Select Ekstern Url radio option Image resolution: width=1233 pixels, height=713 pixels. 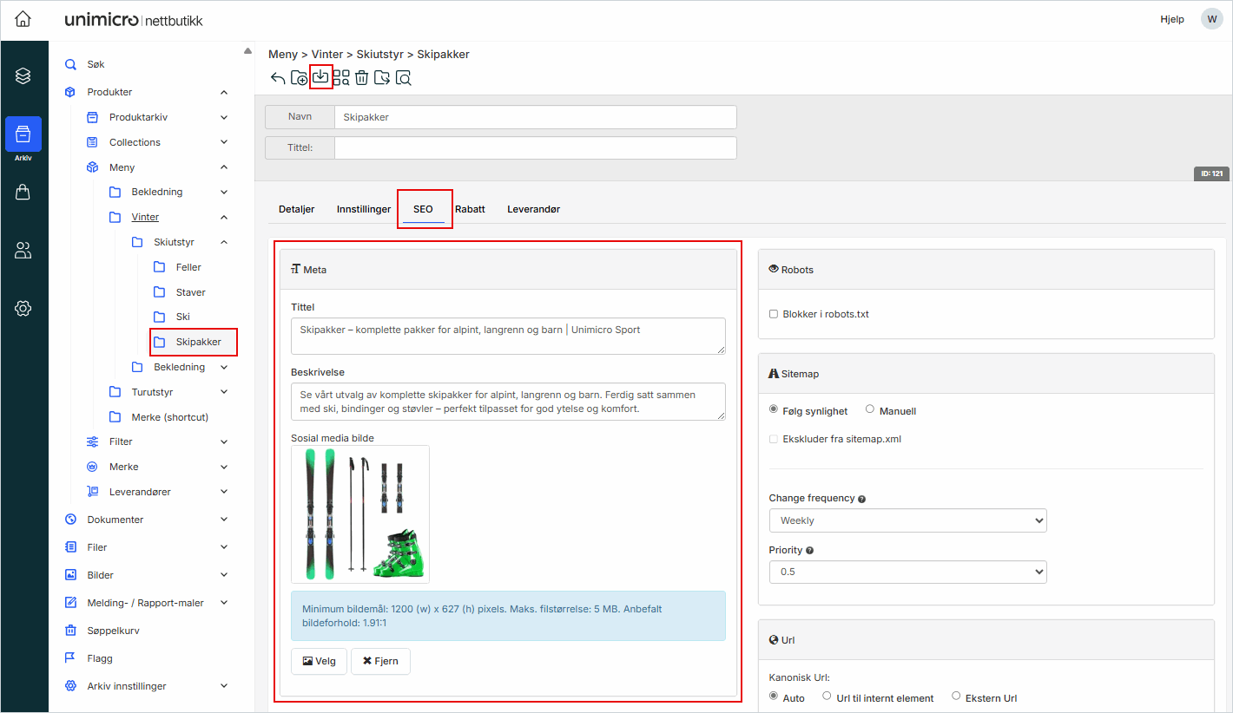pos(956,696)
